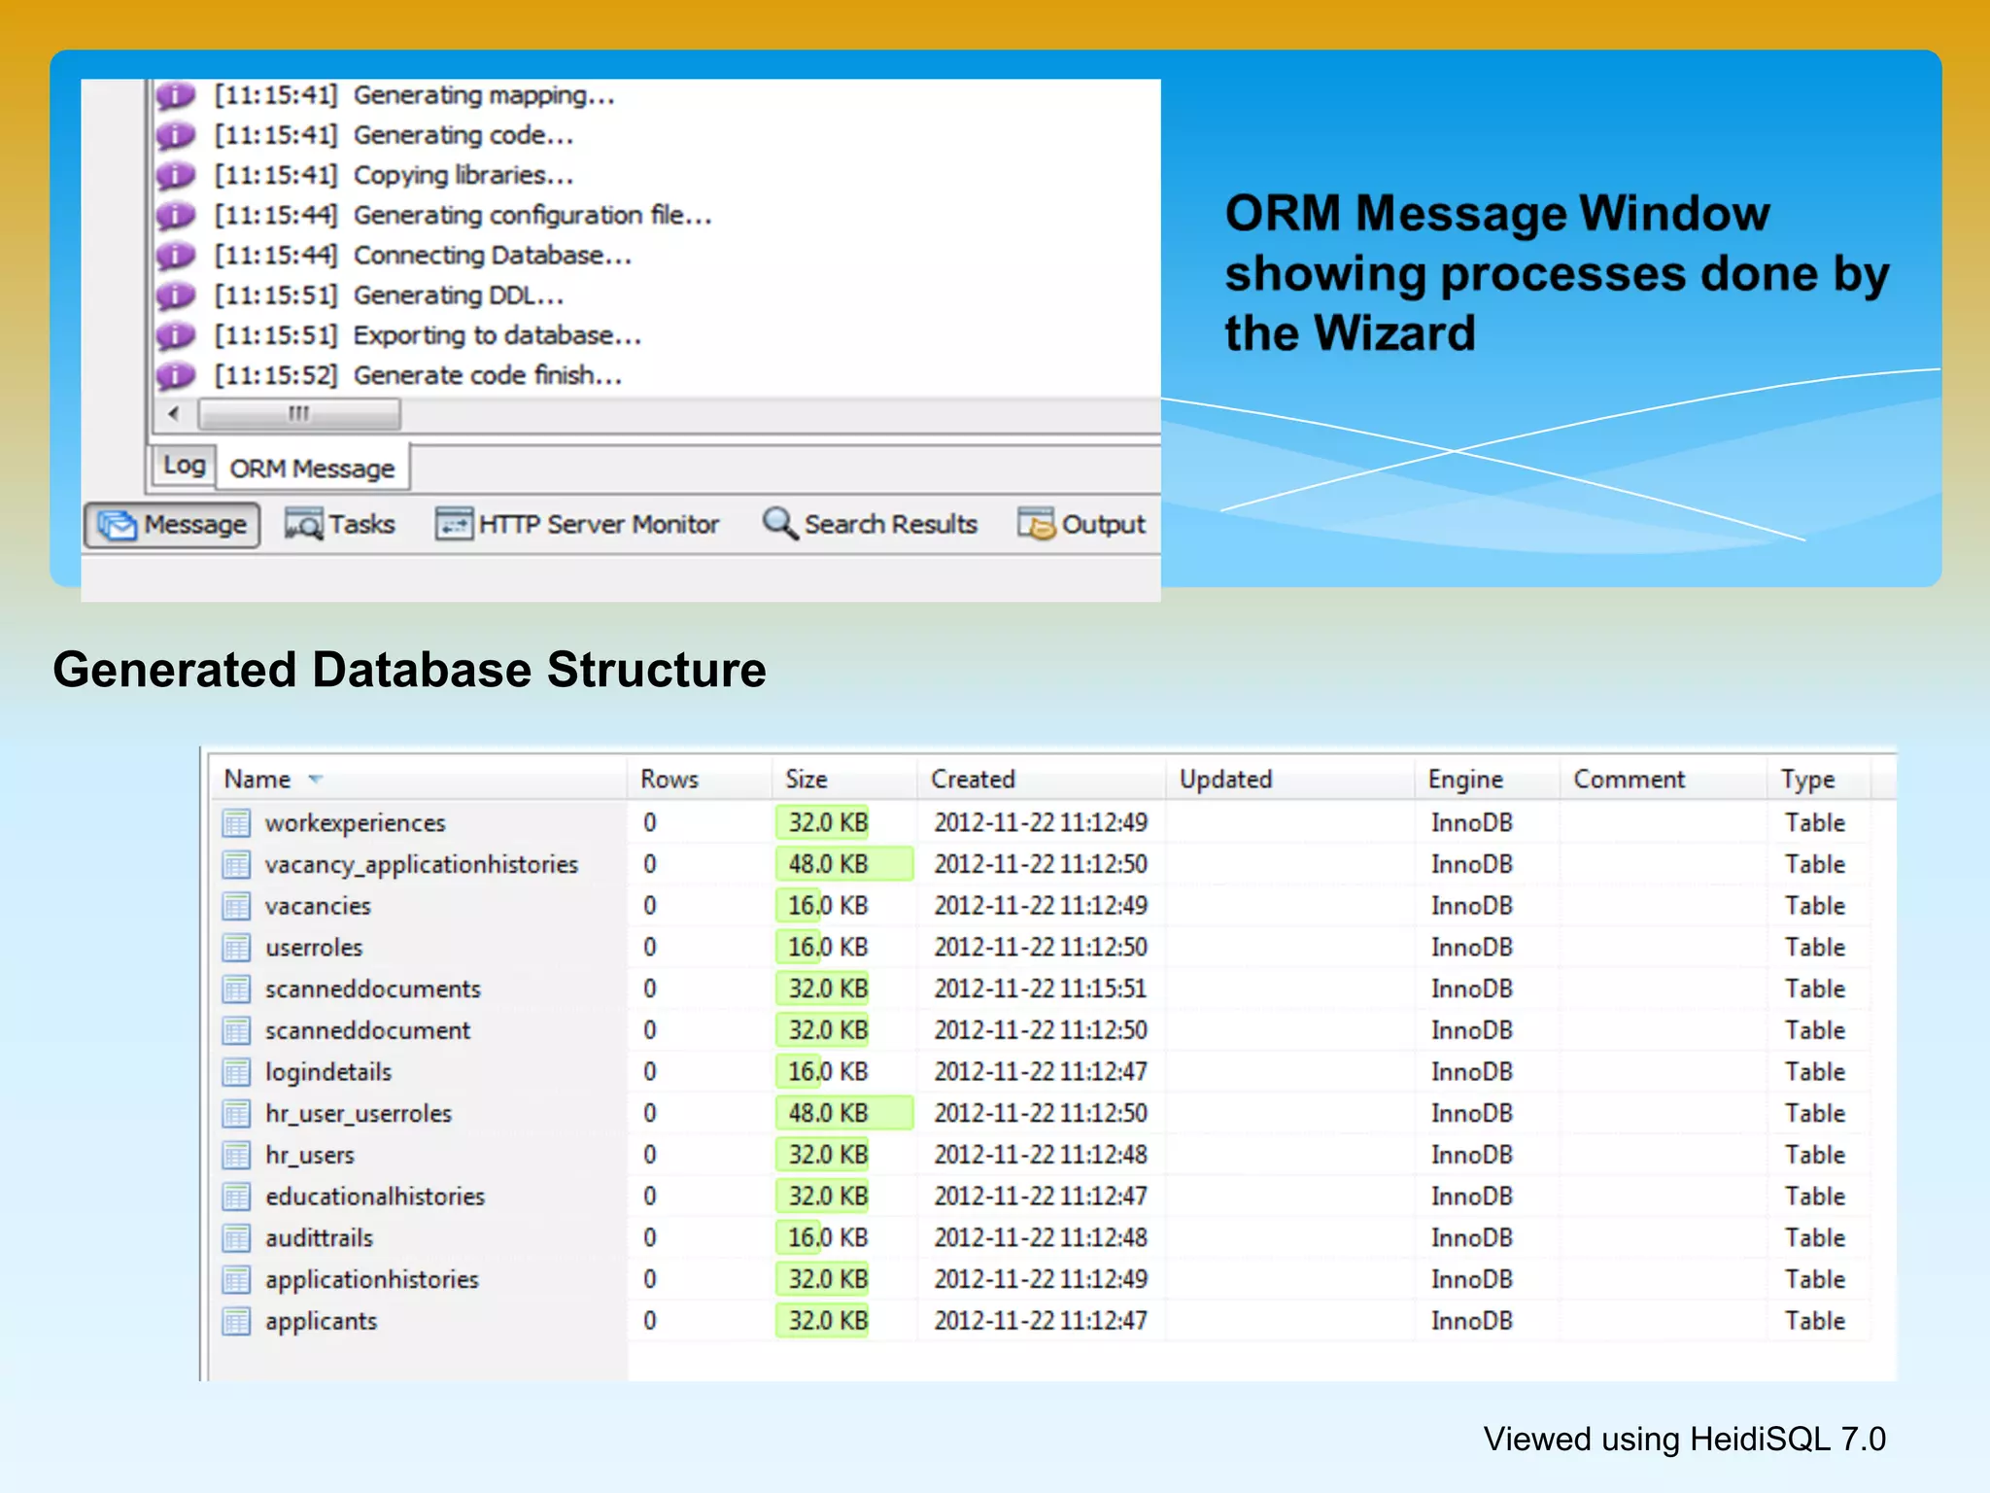The width and height of the screenshot is (1990, 1493).
Task: Click the ORM Message horizontal scrollbar thumb
Action: pyautogui.click(x=299, y=414)
